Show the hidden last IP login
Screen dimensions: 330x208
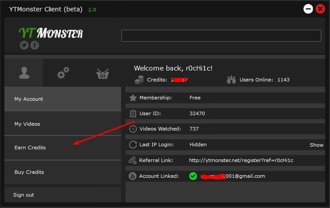pos(316,145)
